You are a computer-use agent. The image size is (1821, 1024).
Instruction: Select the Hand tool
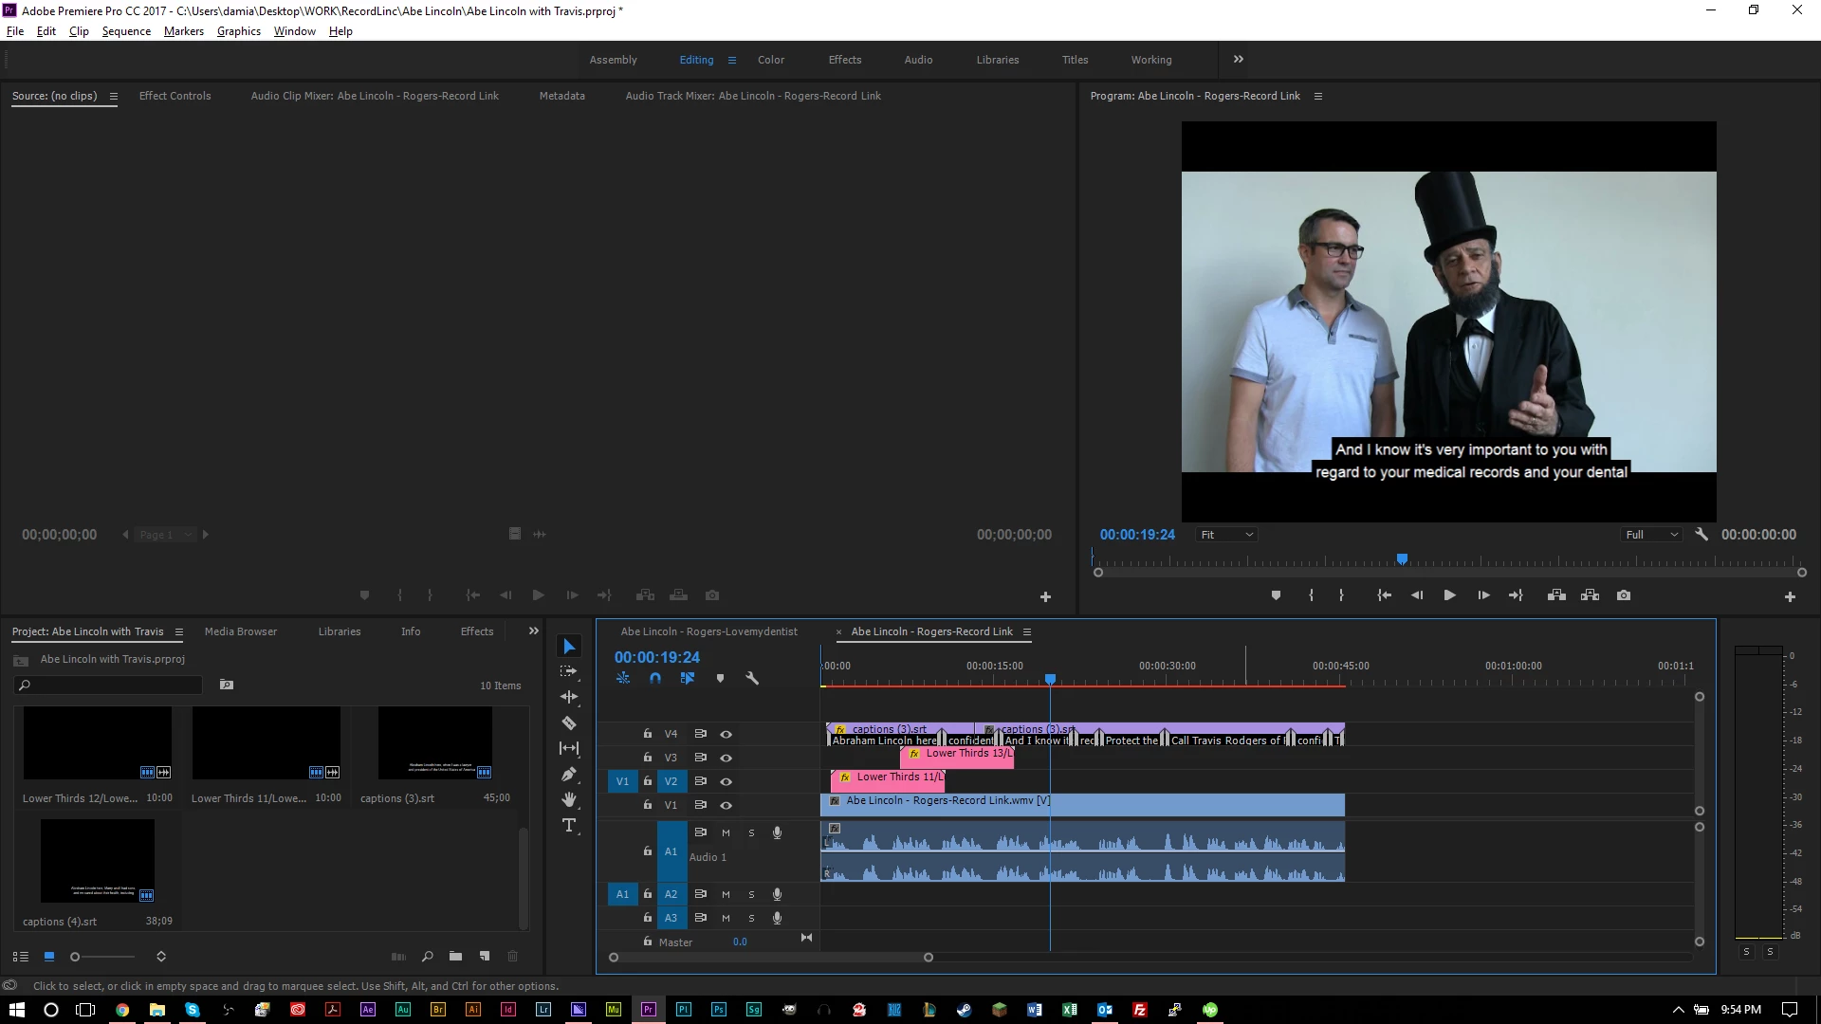pos(569,800)
